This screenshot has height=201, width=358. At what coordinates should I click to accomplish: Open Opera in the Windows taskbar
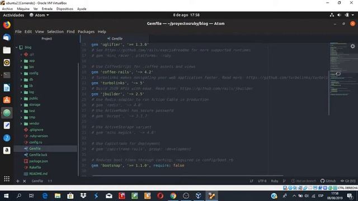161,196
